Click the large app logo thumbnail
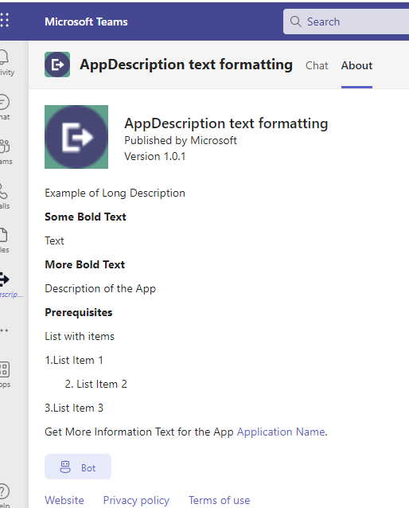Screen dimensions: 409x508 click(x=76, y=137)
